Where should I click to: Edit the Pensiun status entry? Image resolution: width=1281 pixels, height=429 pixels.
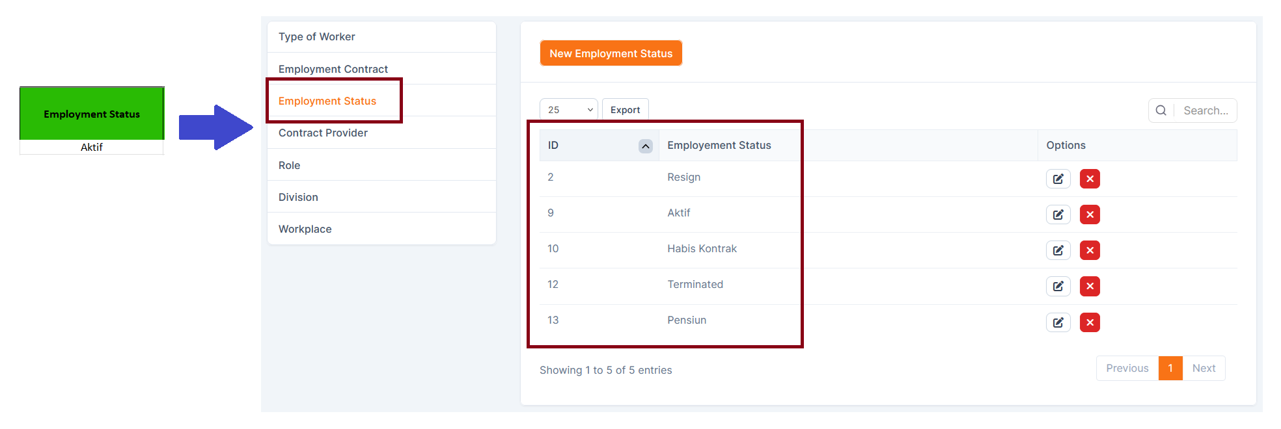(x=1058, y=322)
